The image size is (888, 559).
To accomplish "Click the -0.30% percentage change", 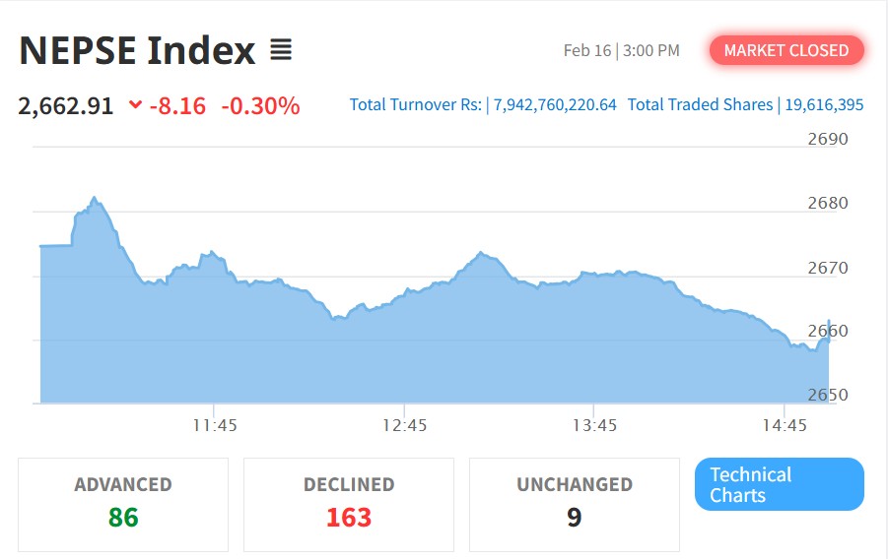I will (x=260, y=105).
